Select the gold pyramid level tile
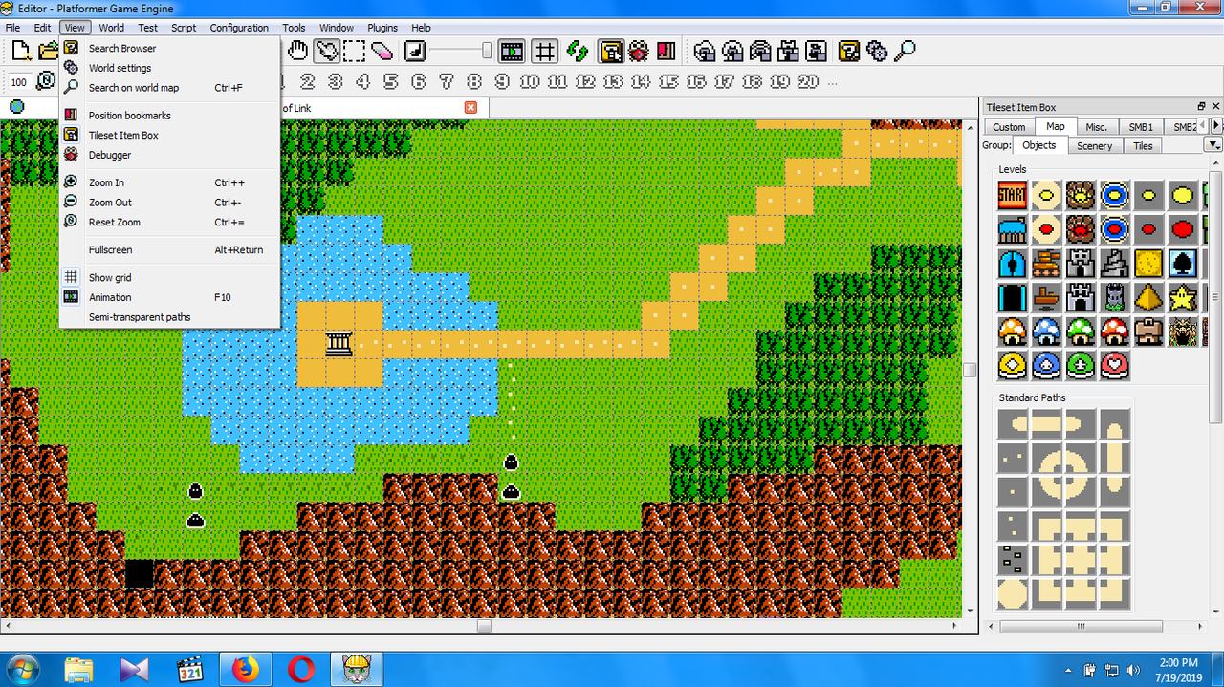This screenshot has height=687, width=1224. (x=1149, y=297)
